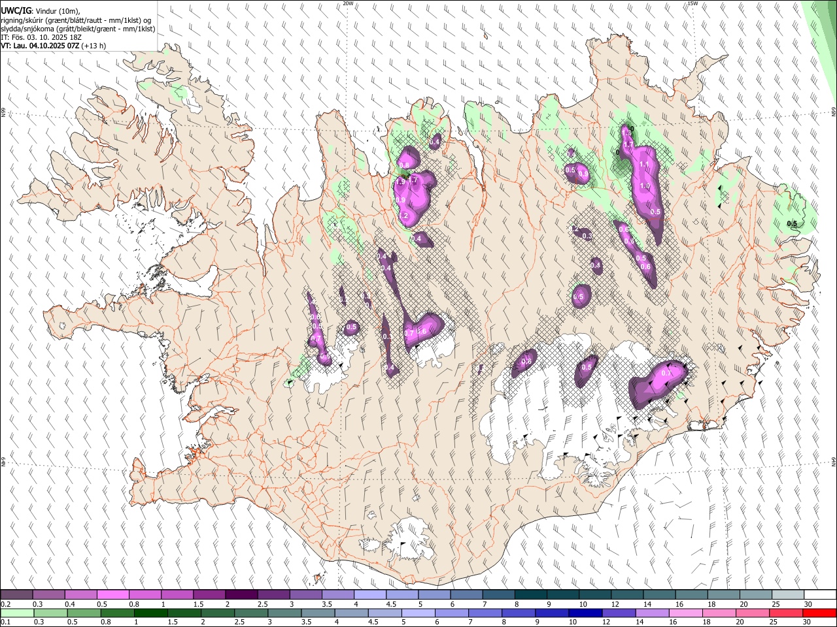Screen dimensions: 837x627
Task: Pick the darkest purple 2 swatch in upper scale
Action: pyautogui.click(x=241, y=595)
